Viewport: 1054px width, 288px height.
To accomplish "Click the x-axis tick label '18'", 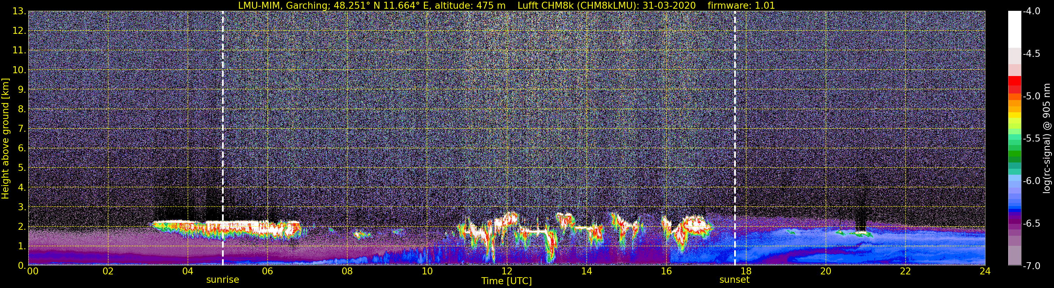I will [x=746, y=271].
